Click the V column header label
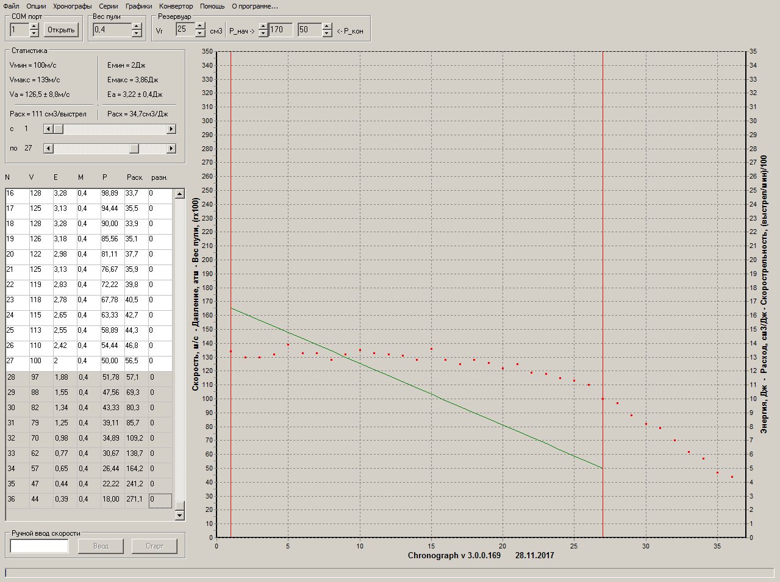 (32, 177)
